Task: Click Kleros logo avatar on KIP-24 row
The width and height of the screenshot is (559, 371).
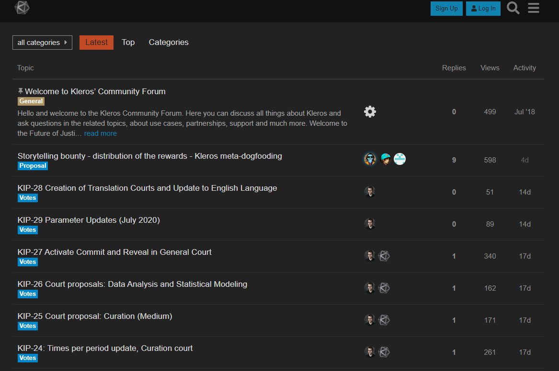Action: click(384, 352)
